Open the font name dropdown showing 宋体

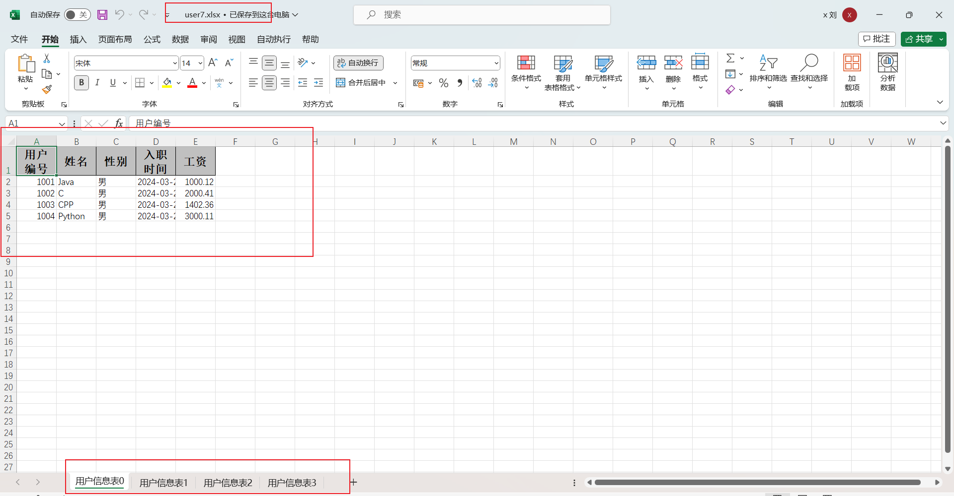[x=175, y=63]
